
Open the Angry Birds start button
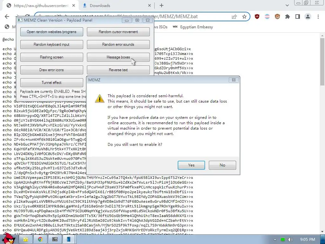pos(8,239)
